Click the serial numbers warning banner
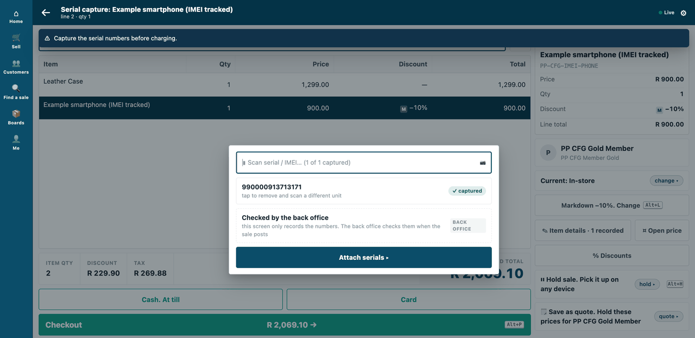This screenshot has height=338, width=695. [x=364, y=38]
